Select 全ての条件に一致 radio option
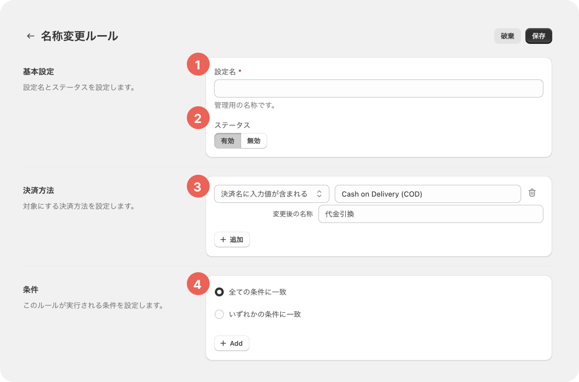579x382 pixels. click(x=219, y=292)
